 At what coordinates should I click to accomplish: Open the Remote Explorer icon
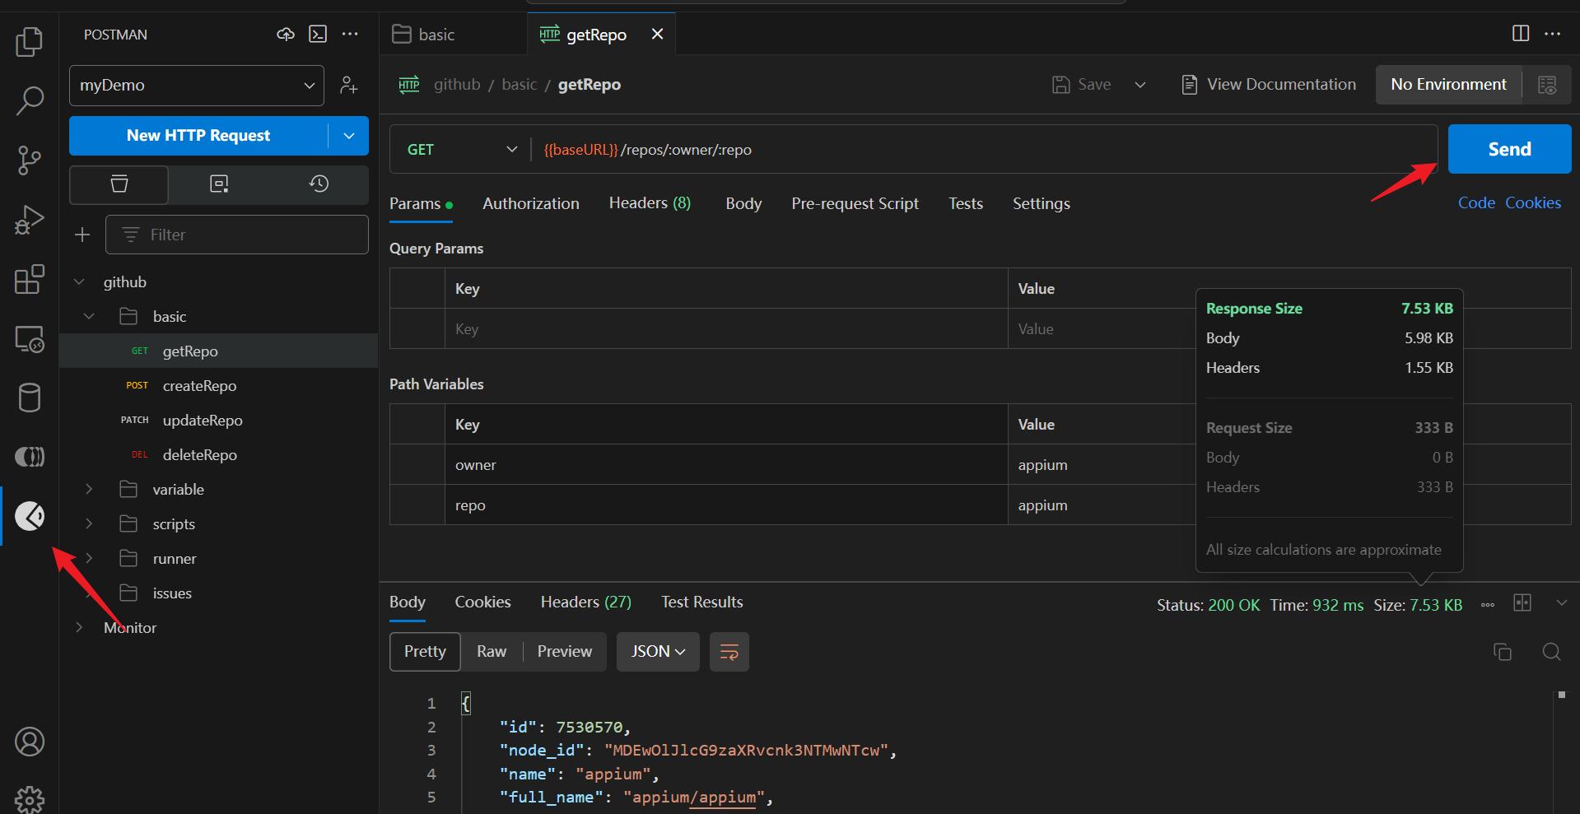coord(30,338)
